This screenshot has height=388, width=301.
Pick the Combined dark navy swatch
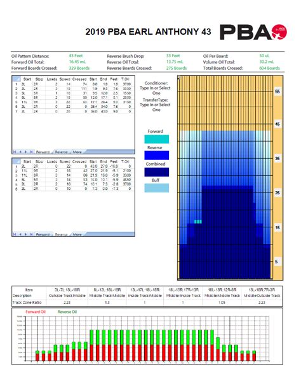click(x=157, y=172)
